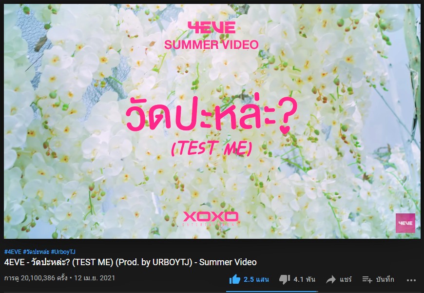This screenshot has height=293, width=424.
Task: Click the 4.1 พัน dislike count
Action: [305, 279]
